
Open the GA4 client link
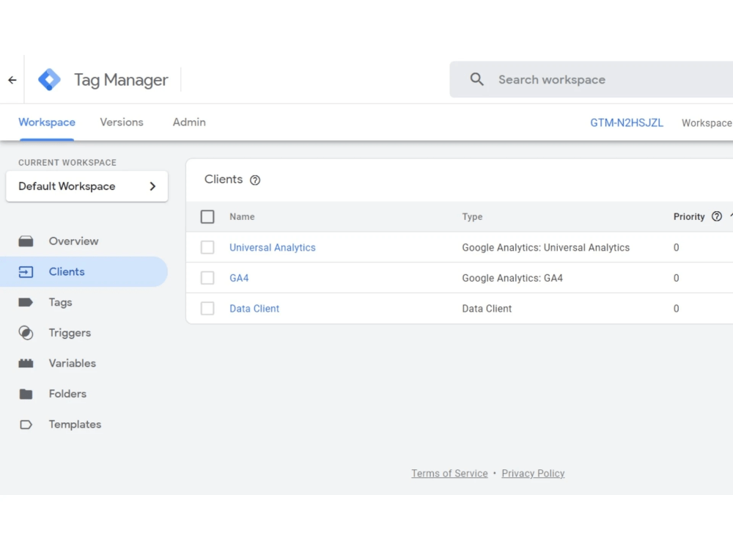click(239, 278)
